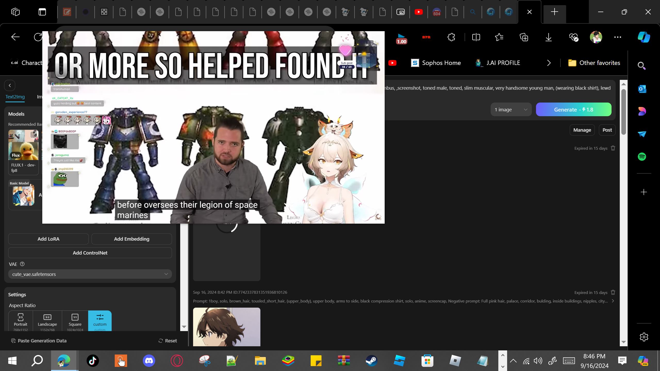Switch to the Text2Img tab

[15, 97]
